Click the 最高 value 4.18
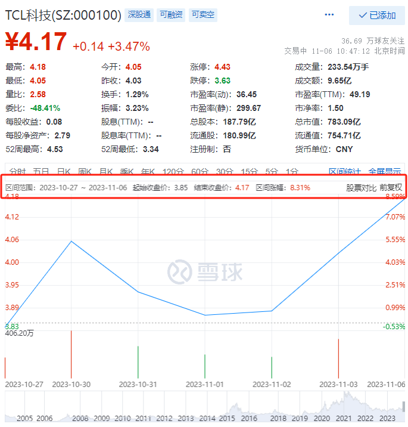This screenshot has width=408, height=427. [x=38, y=67]
